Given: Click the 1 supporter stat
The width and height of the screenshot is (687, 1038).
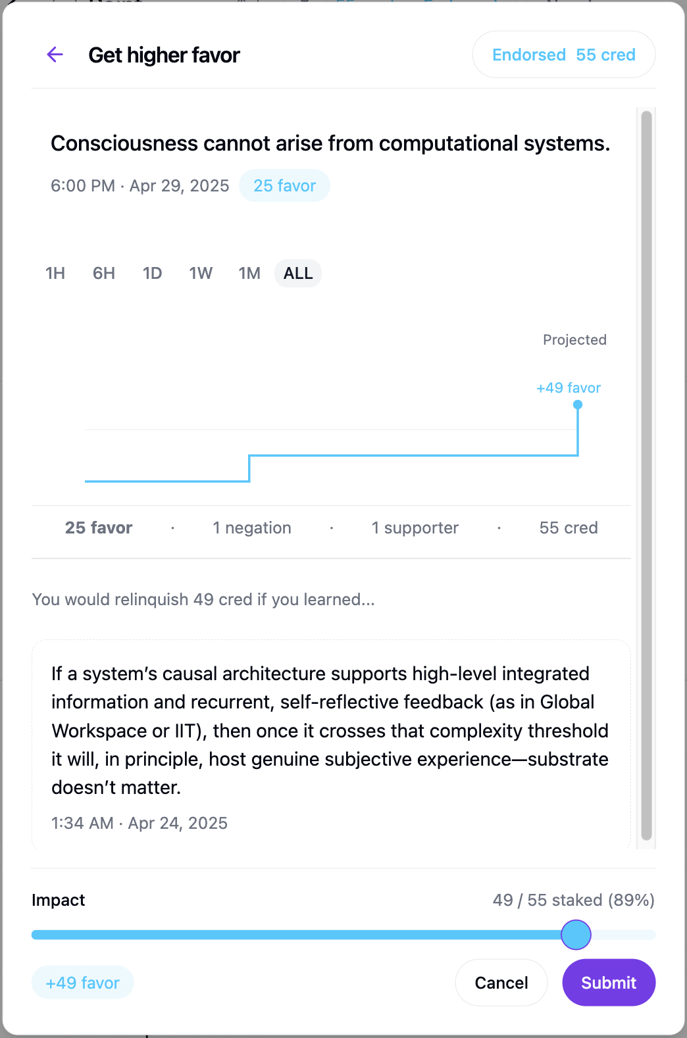Looking at the screenshot, I should coord(415,528).
